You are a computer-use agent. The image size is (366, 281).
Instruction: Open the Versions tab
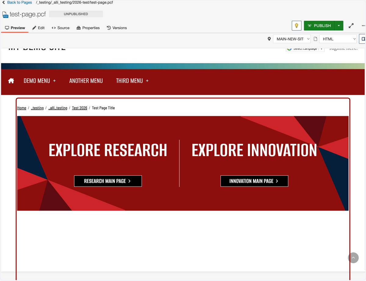[117, 28]
